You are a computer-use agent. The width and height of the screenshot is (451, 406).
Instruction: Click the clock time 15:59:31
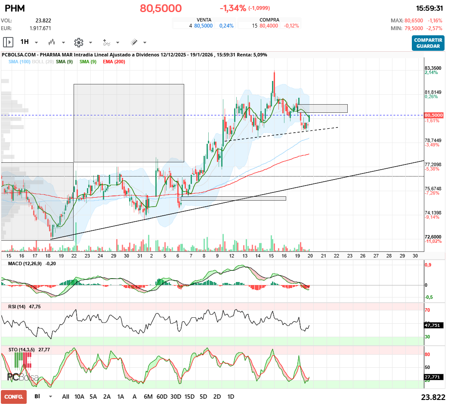tap(429, 8)
